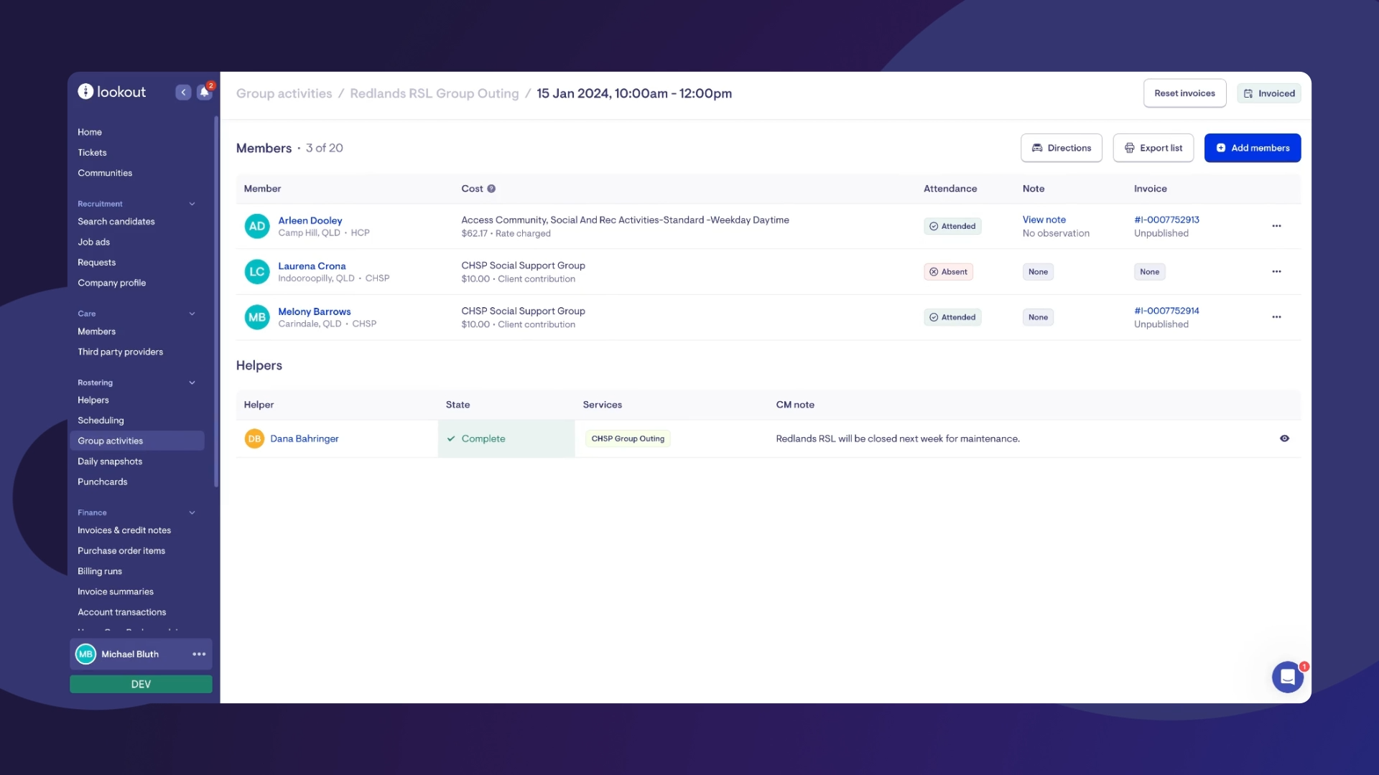1379x775 pixels.
Task: Open invoice #I-0007752913 link
Action: (x=1166, y=220)
